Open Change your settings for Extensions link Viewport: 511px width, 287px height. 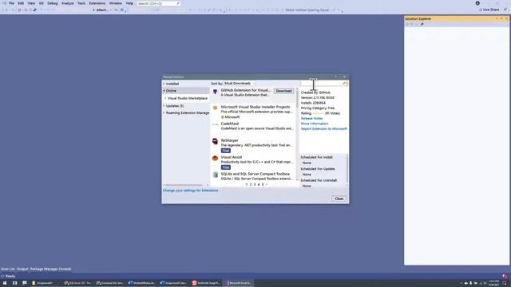pos(190,191)
